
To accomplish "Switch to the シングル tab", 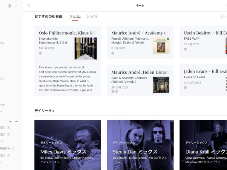I will (92, 16).
